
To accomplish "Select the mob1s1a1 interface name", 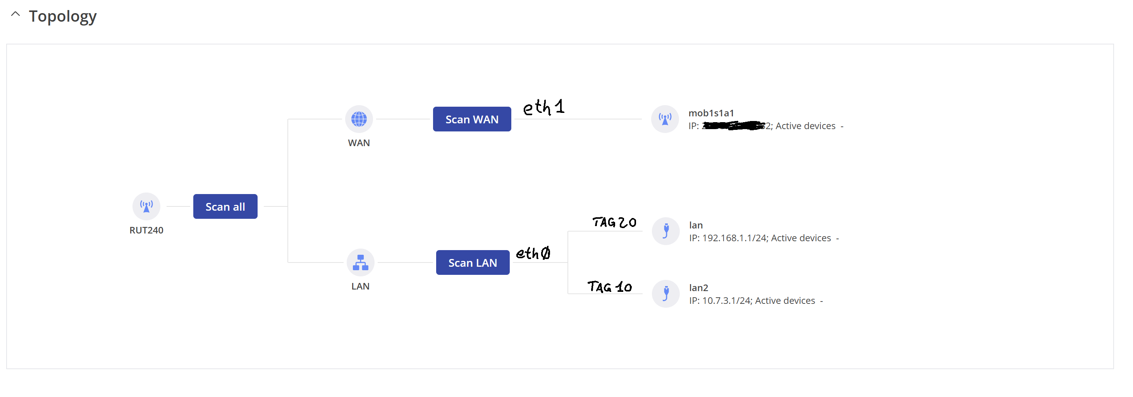I will click(x=711, y=113).
